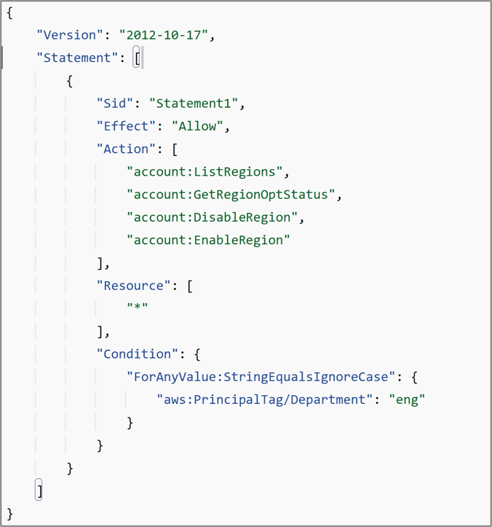Viewport: 492px width, 527px height.
Task: Click the "account:ListRegions" action string
Action: coord(205,172)
